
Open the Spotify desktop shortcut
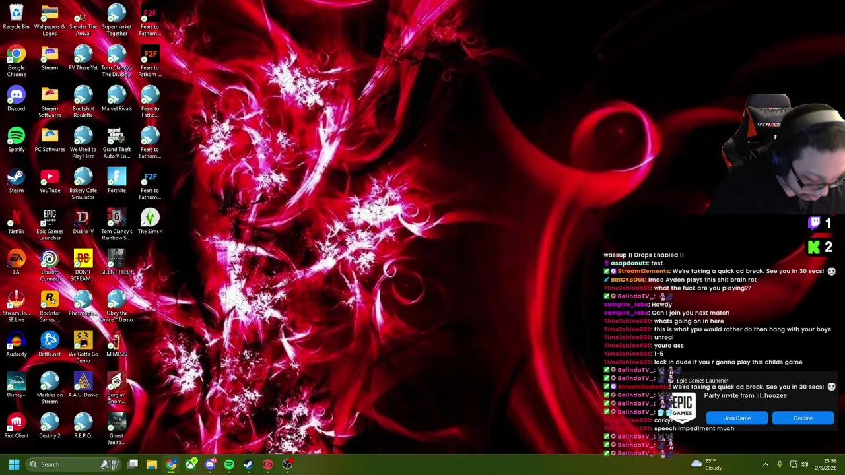click(x=16, y=140)
